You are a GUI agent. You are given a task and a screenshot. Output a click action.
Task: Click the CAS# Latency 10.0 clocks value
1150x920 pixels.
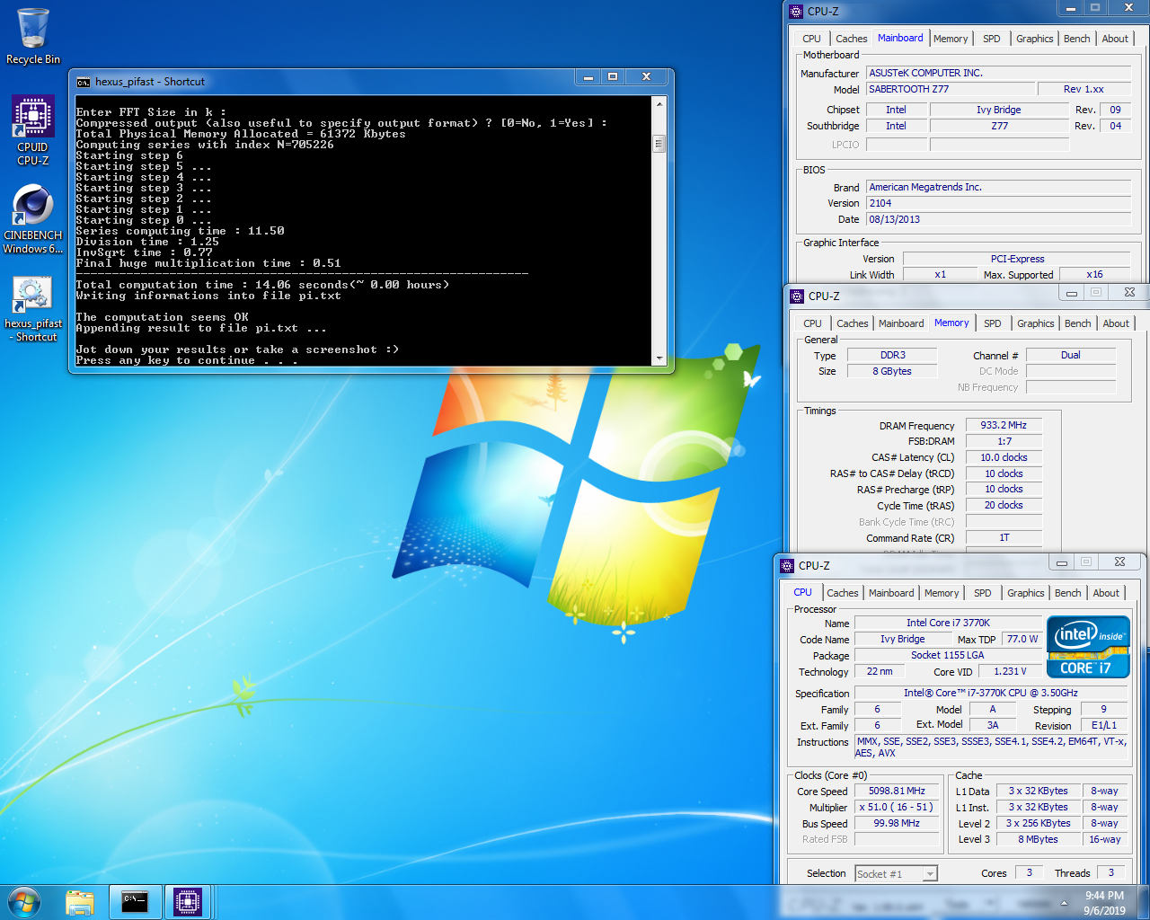point(1004,457)
